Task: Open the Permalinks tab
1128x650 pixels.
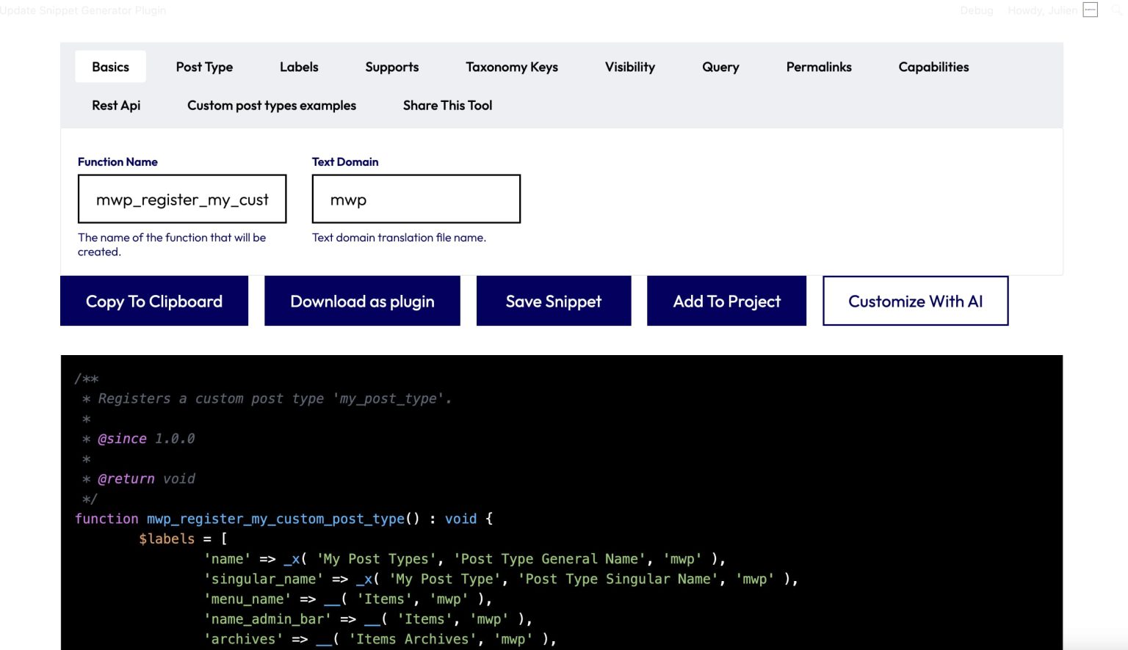Action: (819, 67)
